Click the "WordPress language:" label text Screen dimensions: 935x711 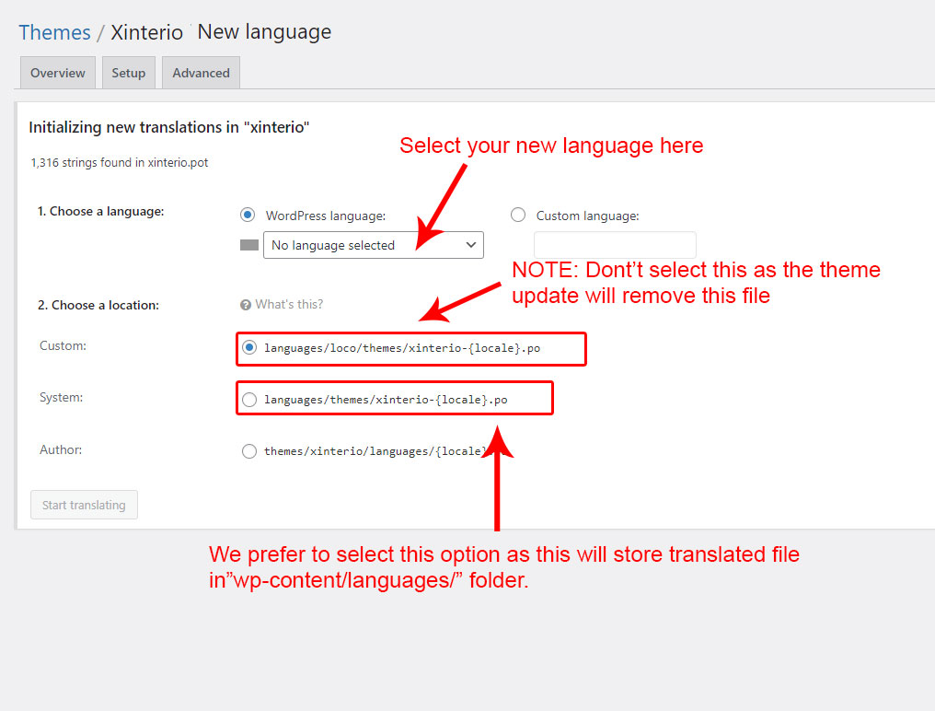pos(326,216)
